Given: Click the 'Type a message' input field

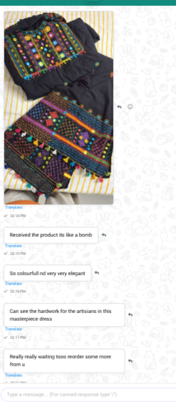Looking at the screenshot, I should tap(89, 394).
